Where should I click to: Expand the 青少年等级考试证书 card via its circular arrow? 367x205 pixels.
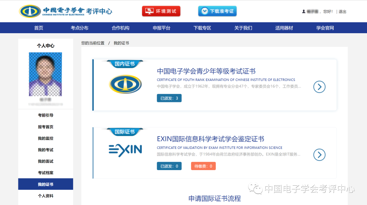[319, 87]
